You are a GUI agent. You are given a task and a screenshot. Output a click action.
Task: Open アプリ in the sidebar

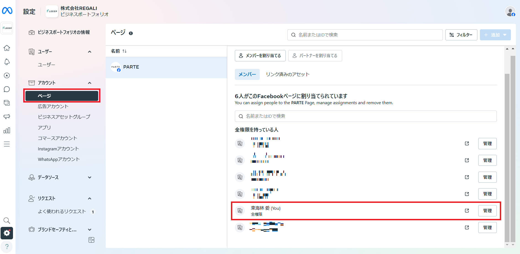pos(44,127)
